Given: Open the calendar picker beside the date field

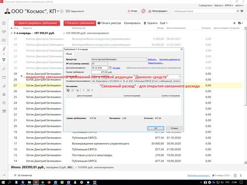Looking at the screenshot, I should click(x=110, y=68).
